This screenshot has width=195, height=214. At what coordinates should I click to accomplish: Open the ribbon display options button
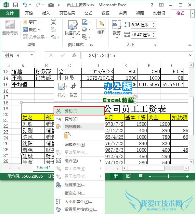[161, 5]
